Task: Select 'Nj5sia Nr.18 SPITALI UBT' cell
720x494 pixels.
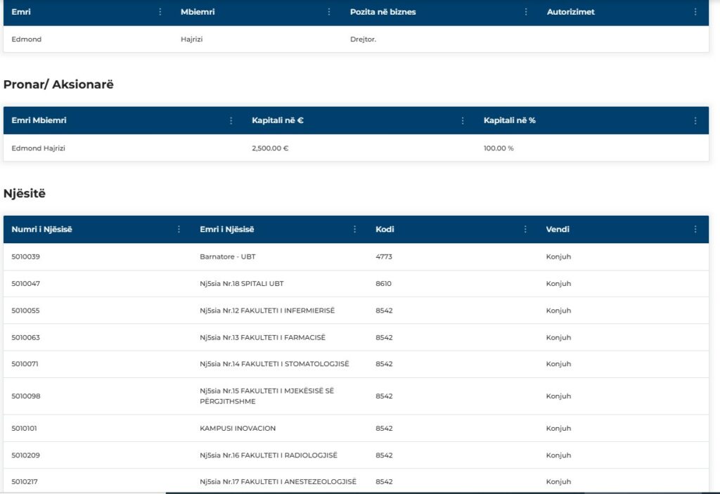Action: click(242, 284)
